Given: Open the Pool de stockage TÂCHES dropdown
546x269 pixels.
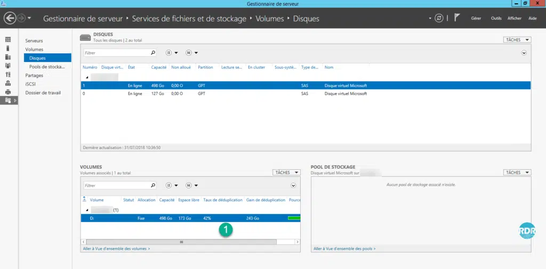Looking at the screenshot, I should tap(517, 172).
